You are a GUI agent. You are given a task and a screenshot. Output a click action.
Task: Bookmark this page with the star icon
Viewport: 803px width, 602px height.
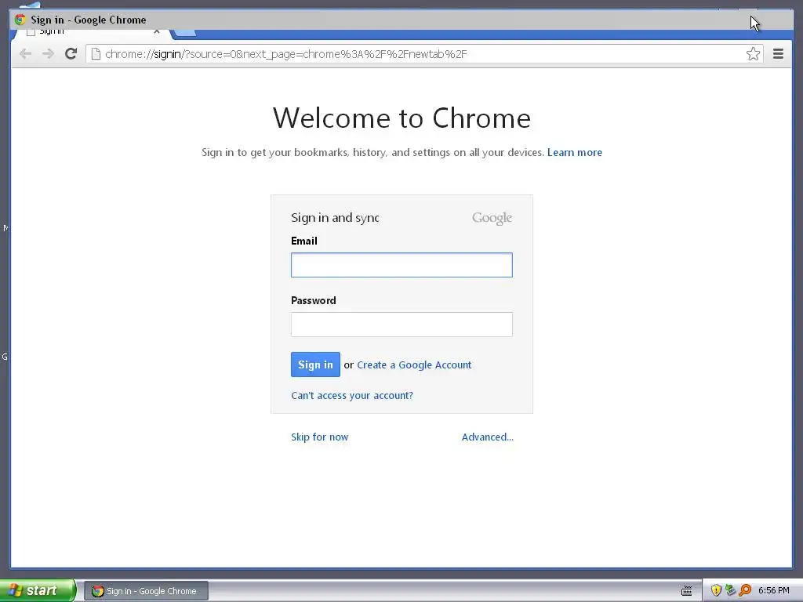click(753, 54)
